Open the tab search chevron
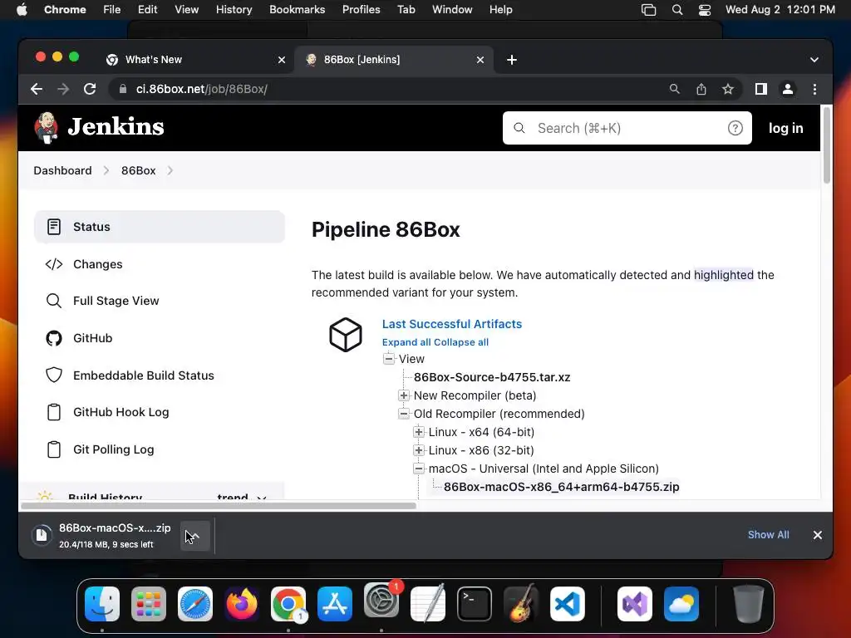 tap(814, 60)
